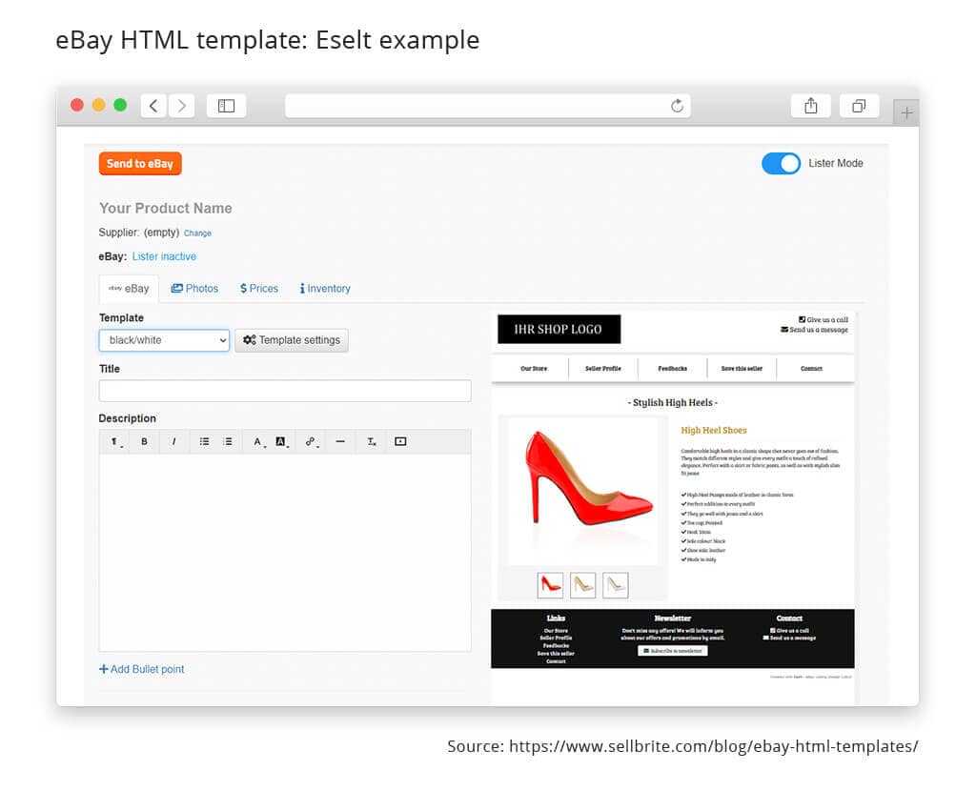Screen dimensions: 976x791
Task: Open a new tab with the plus button
Action: 906,113
